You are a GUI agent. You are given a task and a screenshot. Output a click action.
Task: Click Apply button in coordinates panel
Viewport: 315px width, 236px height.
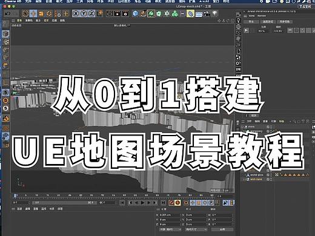coord(222,229)
